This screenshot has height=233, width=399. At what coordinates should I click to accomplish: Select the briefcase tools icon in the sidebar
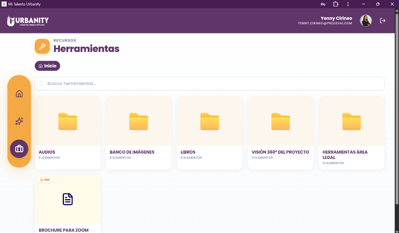(19, 149)
